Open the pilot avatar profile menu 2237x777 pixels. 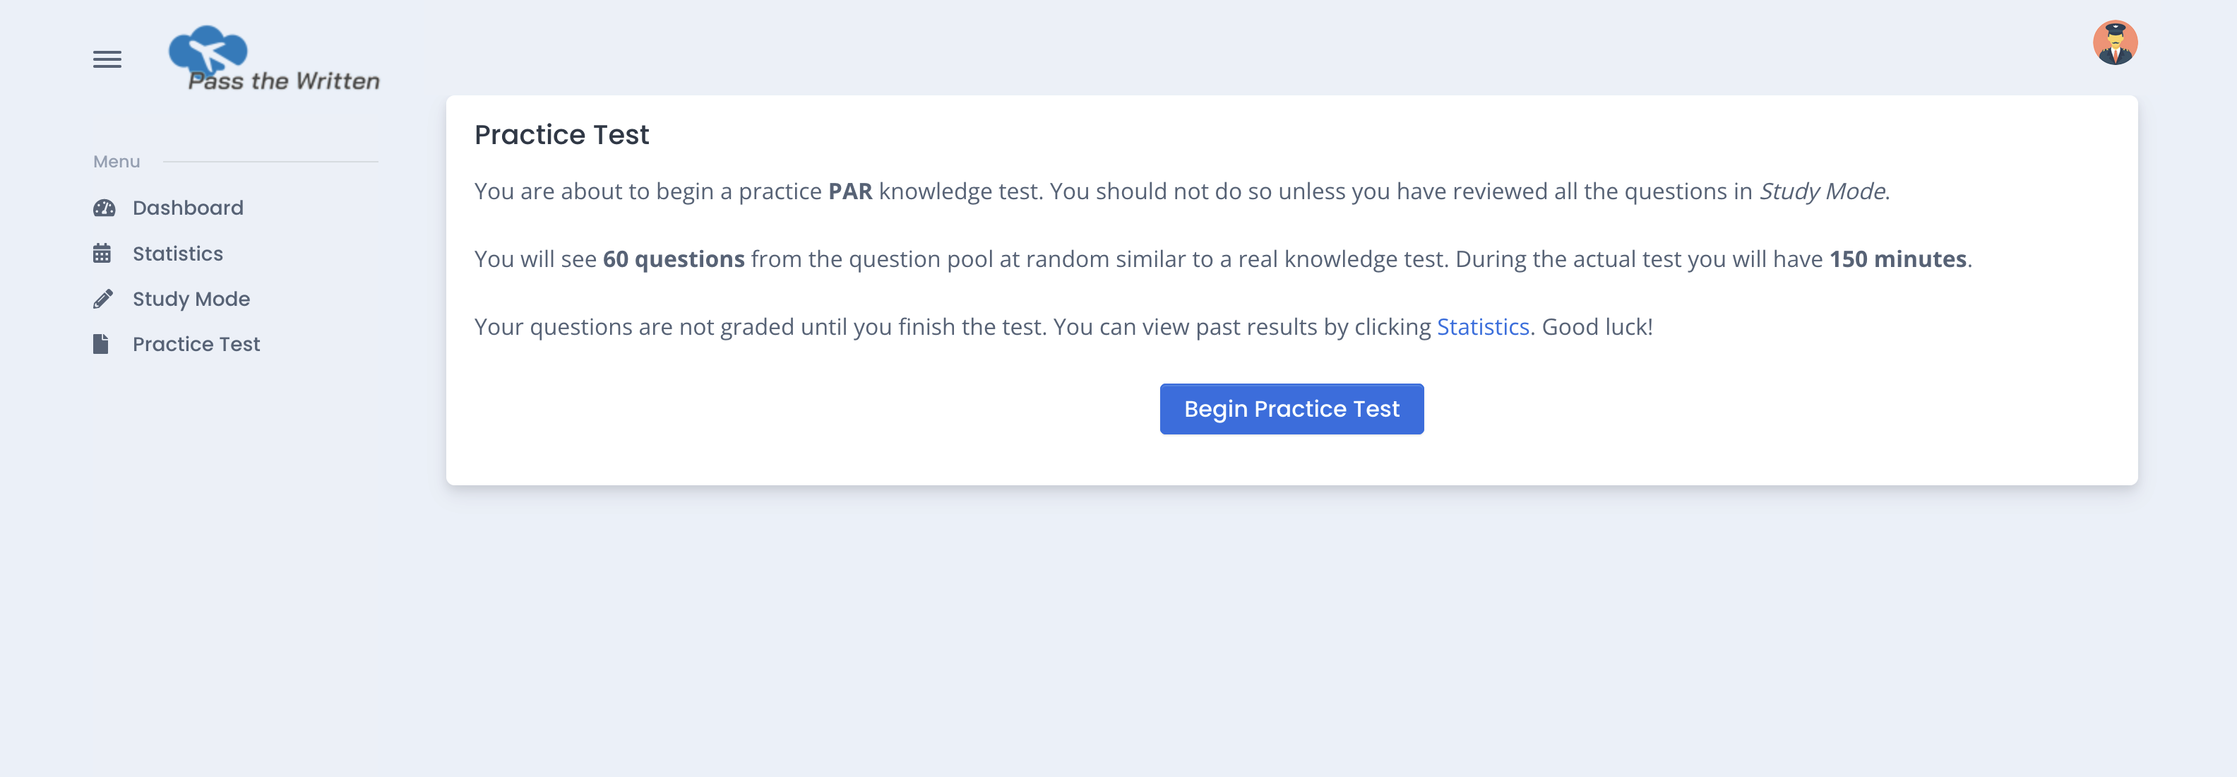click(2113, 42)
